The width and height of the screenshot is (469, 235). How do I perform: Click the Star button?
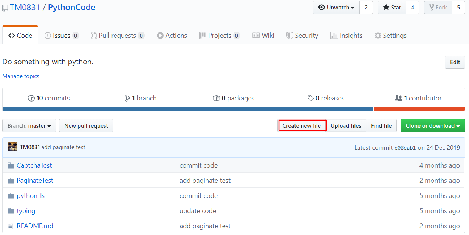392,8
